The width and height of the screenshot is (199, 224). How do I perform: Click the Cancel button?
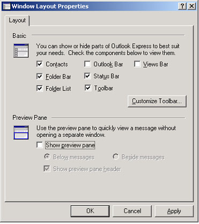132,211
